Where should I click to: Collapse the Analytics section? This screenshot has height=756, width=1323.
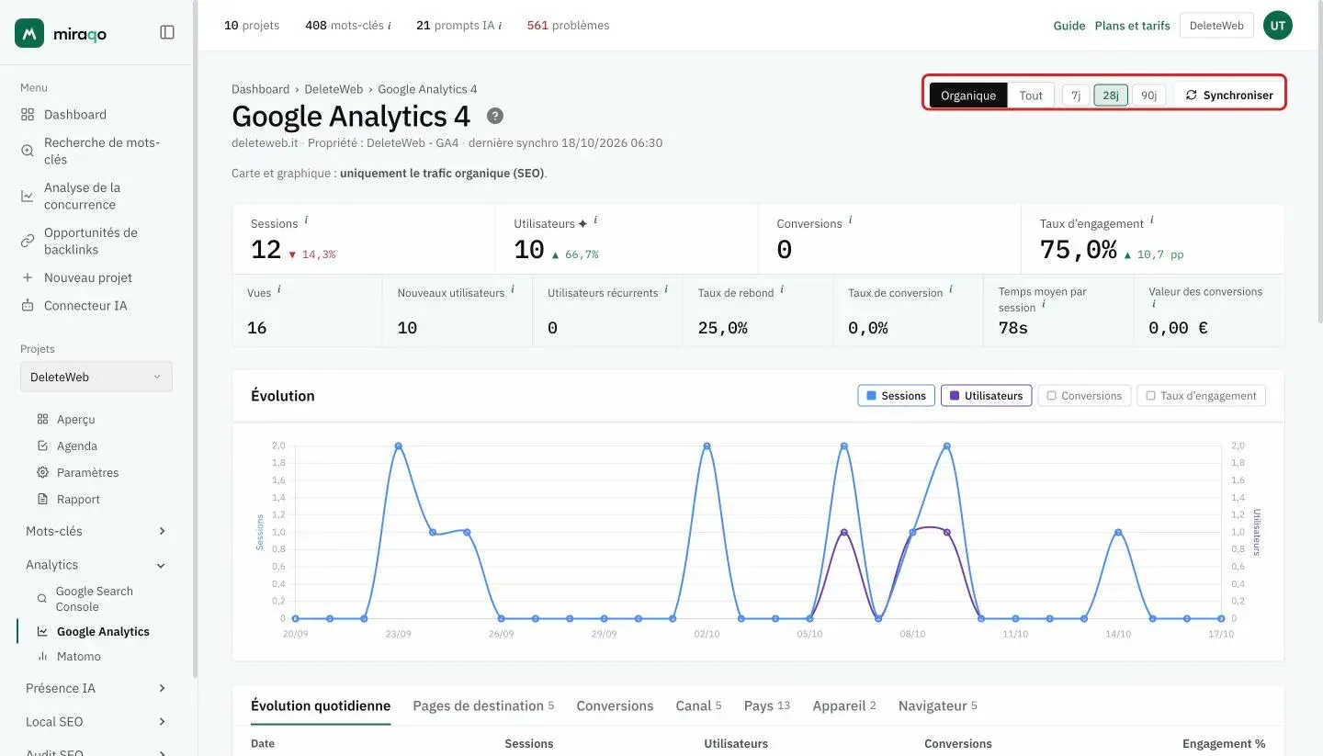tap(96, 565)
